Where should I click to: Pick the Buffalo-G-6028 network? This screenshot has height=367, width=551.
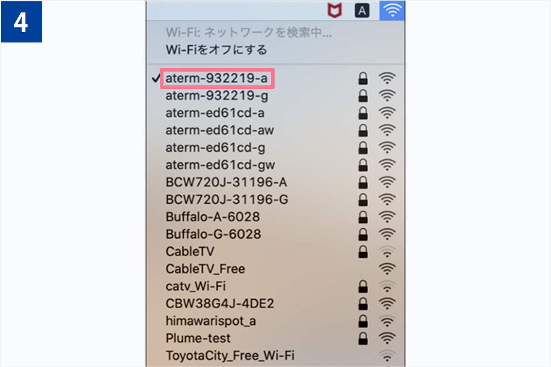(x=275, y=234)
